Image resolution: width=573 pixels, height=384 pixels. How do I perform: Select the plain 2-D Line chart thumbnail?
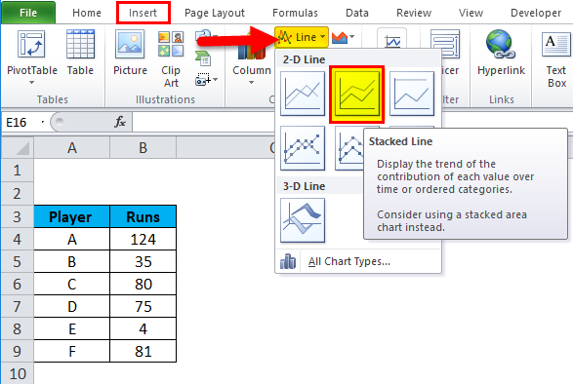click(303, 94)
